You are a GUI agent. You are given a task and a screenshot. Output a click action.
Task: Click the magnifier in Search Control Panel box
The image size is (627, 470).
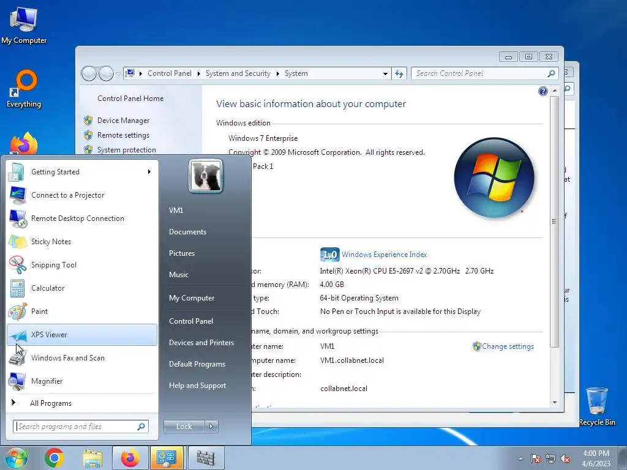[x=552, y=73]
